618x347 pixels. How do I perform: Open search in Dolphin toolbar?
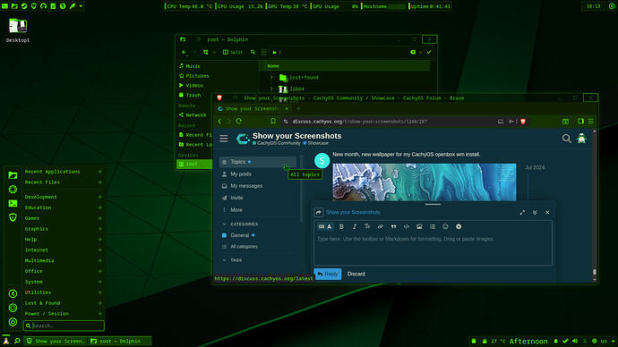pos(253,53)
